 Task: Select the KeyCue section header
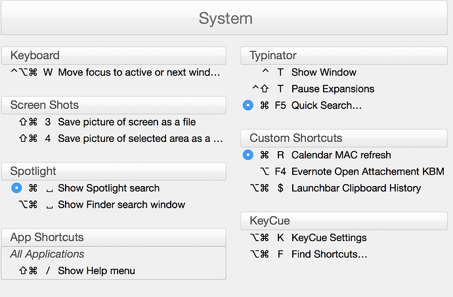click(x=344, y=221)
